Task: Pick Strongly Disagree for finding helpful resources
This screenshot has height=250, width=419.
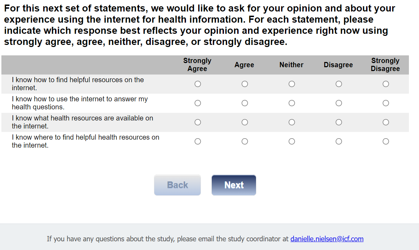Action: (x=386, y=84)
